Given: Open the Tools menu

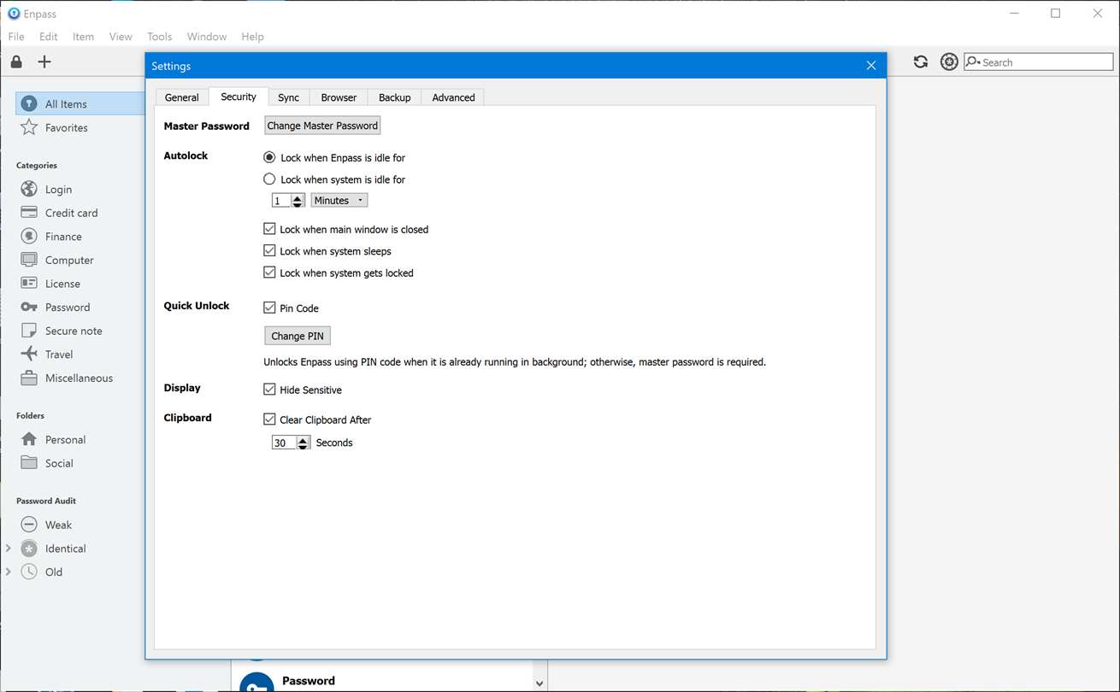Looking at the screenshot, I should tap(160, 37).
